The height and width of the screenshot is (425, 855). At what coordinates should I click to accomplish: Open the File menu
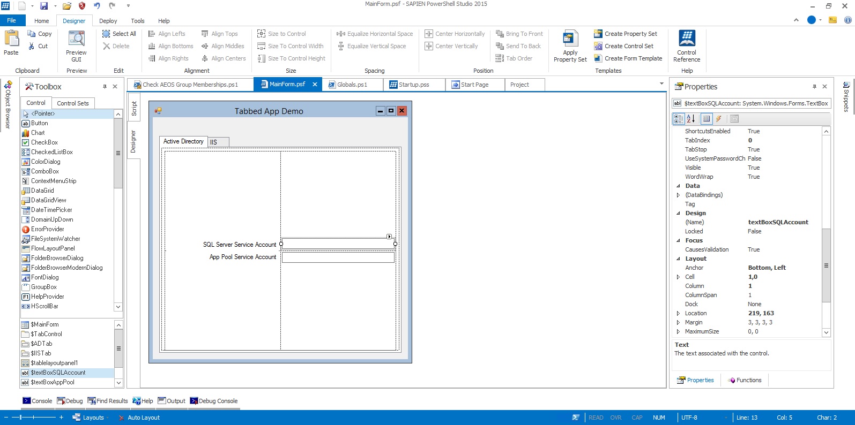coord(12,20)
